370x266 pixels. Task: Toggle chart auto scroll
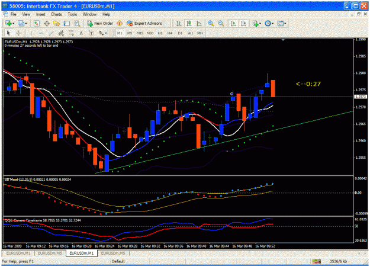[x=233, y=23]
